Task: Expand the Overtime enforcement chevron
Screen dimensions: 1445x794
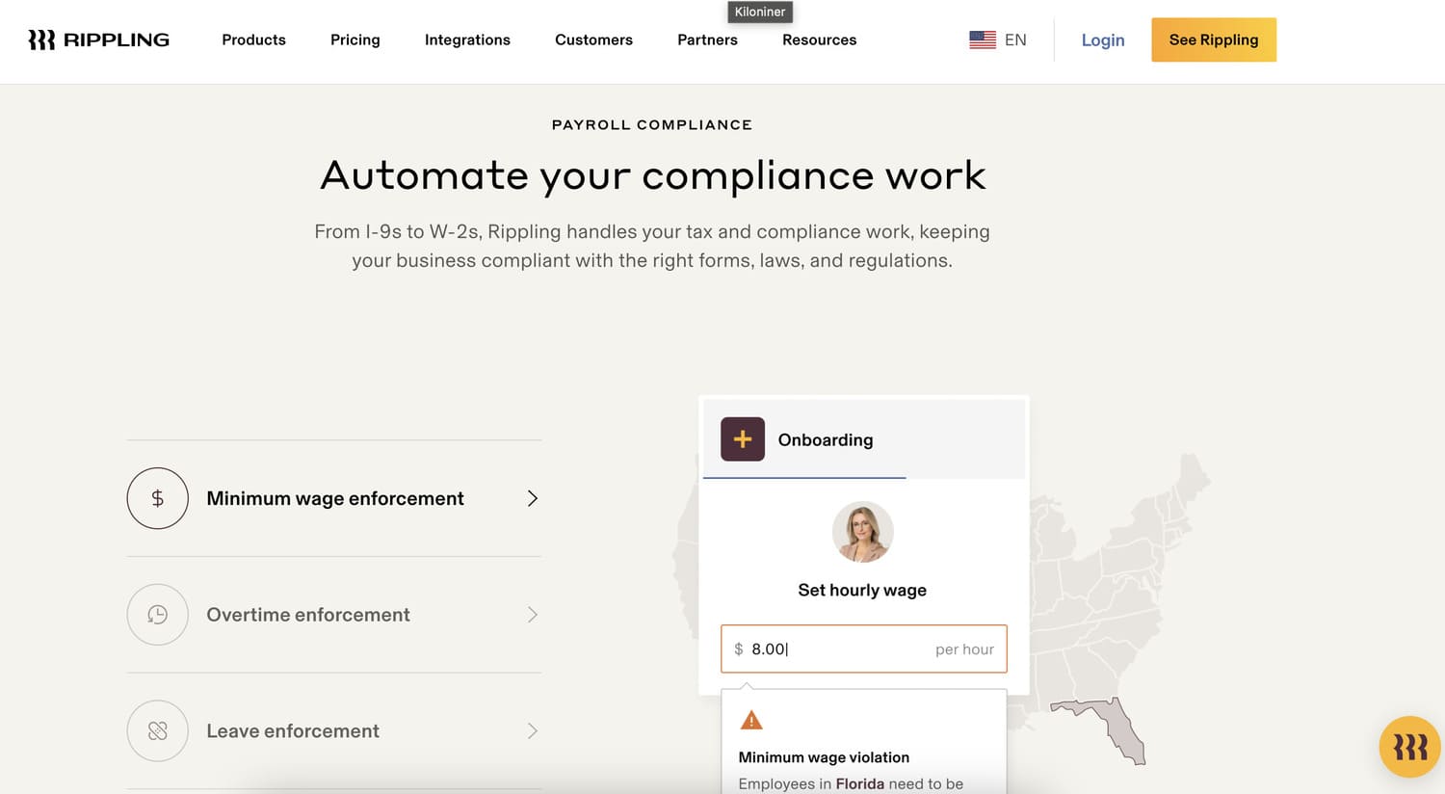Action: pyautogui.click(x=532, y=615)
